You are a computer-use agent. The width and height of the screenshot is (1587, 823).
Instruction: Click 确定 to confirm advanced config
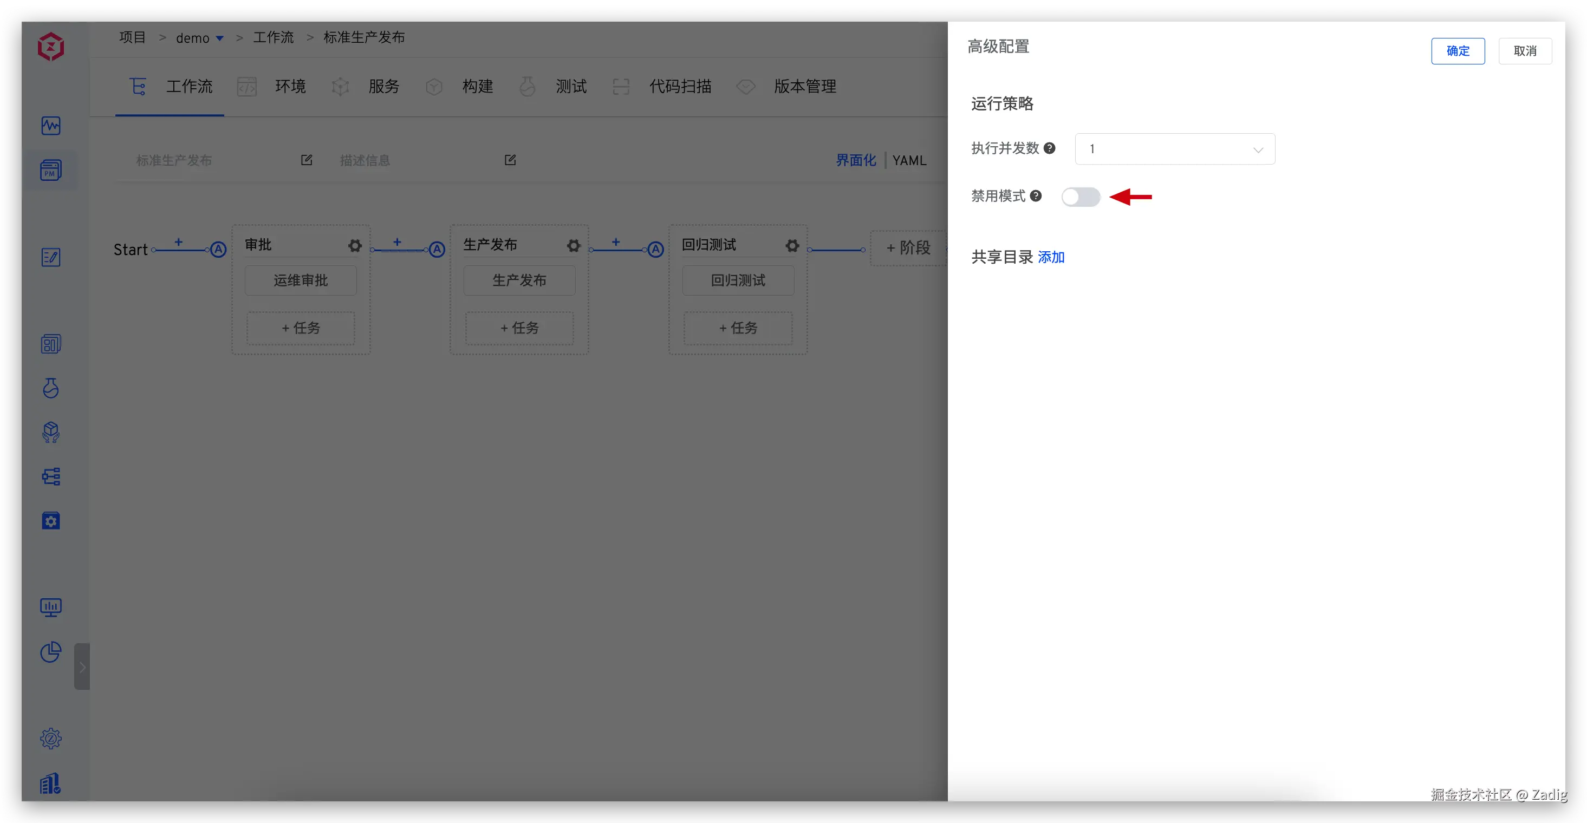tap(1457, 51)
